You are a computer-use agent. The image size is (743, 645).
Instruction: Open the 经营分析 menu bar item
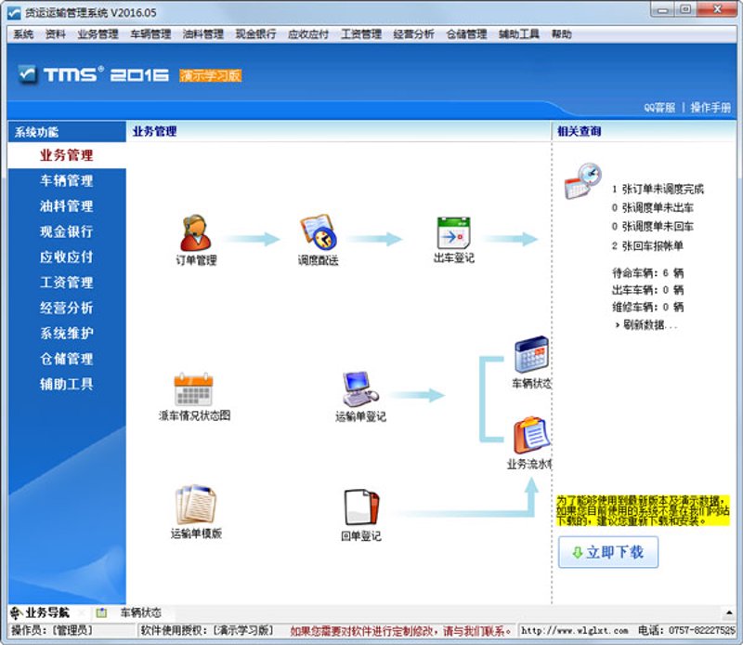coord(413,34)
